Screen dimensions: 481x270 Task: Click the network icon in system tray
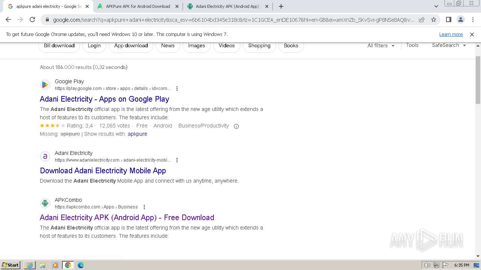436,265
